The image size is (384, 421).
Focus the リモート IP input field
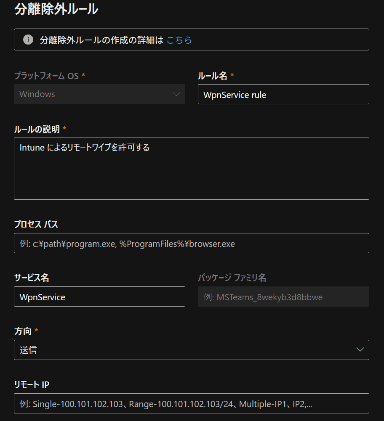pos(191,404)
